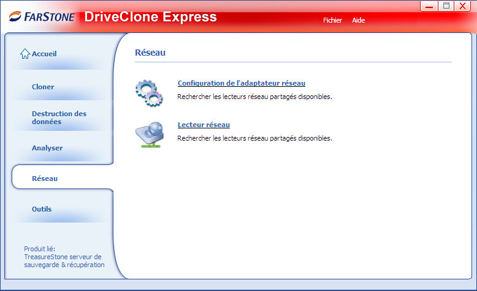Open the Aide menu
Viewport: 477px width, 291px height.
point(358,20)
